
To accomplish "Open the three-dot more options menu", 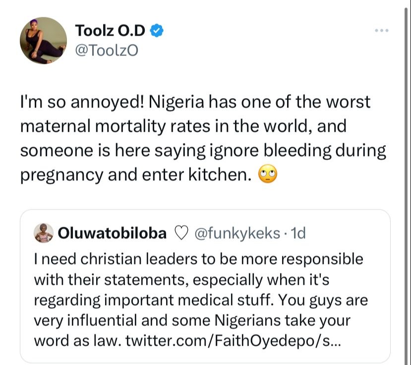I will pyautogui.click(x=381, y=31).
